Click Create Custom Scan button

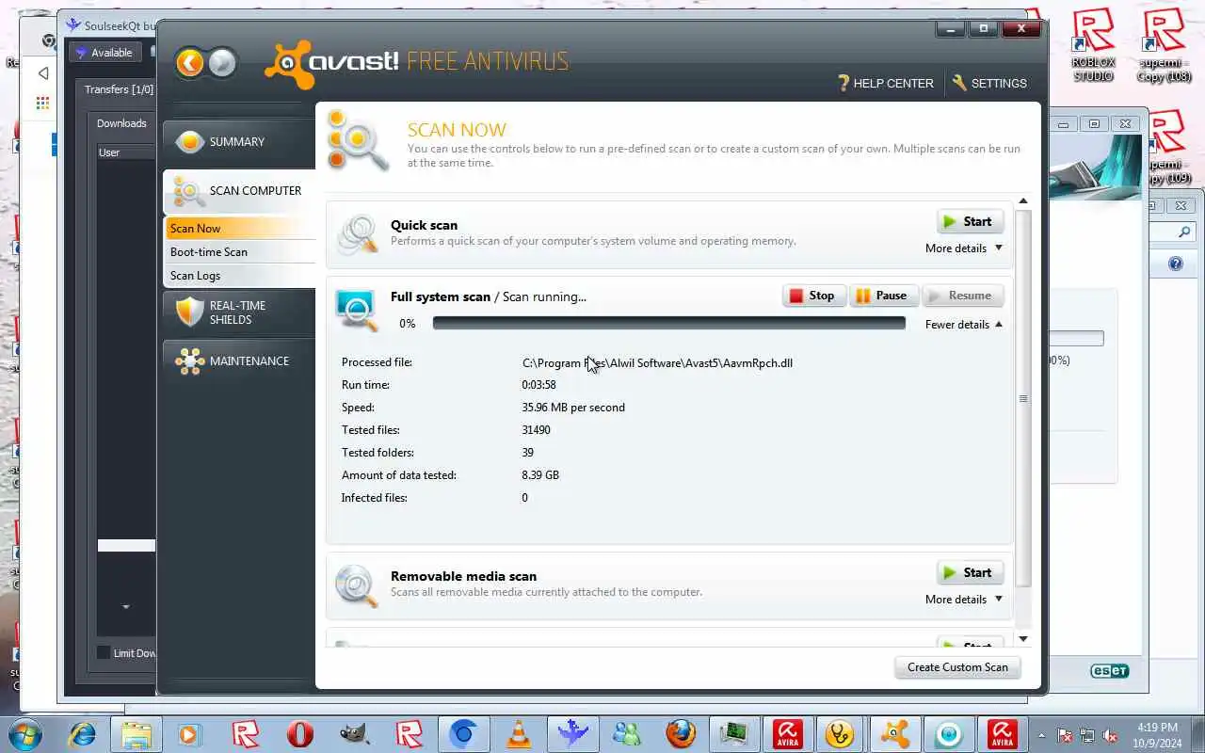point(957,667)
